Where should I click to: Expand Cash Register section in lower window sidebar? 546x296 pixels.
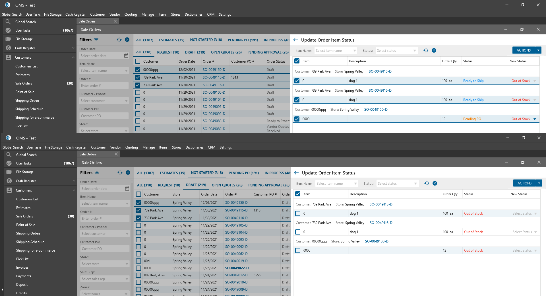74,181
